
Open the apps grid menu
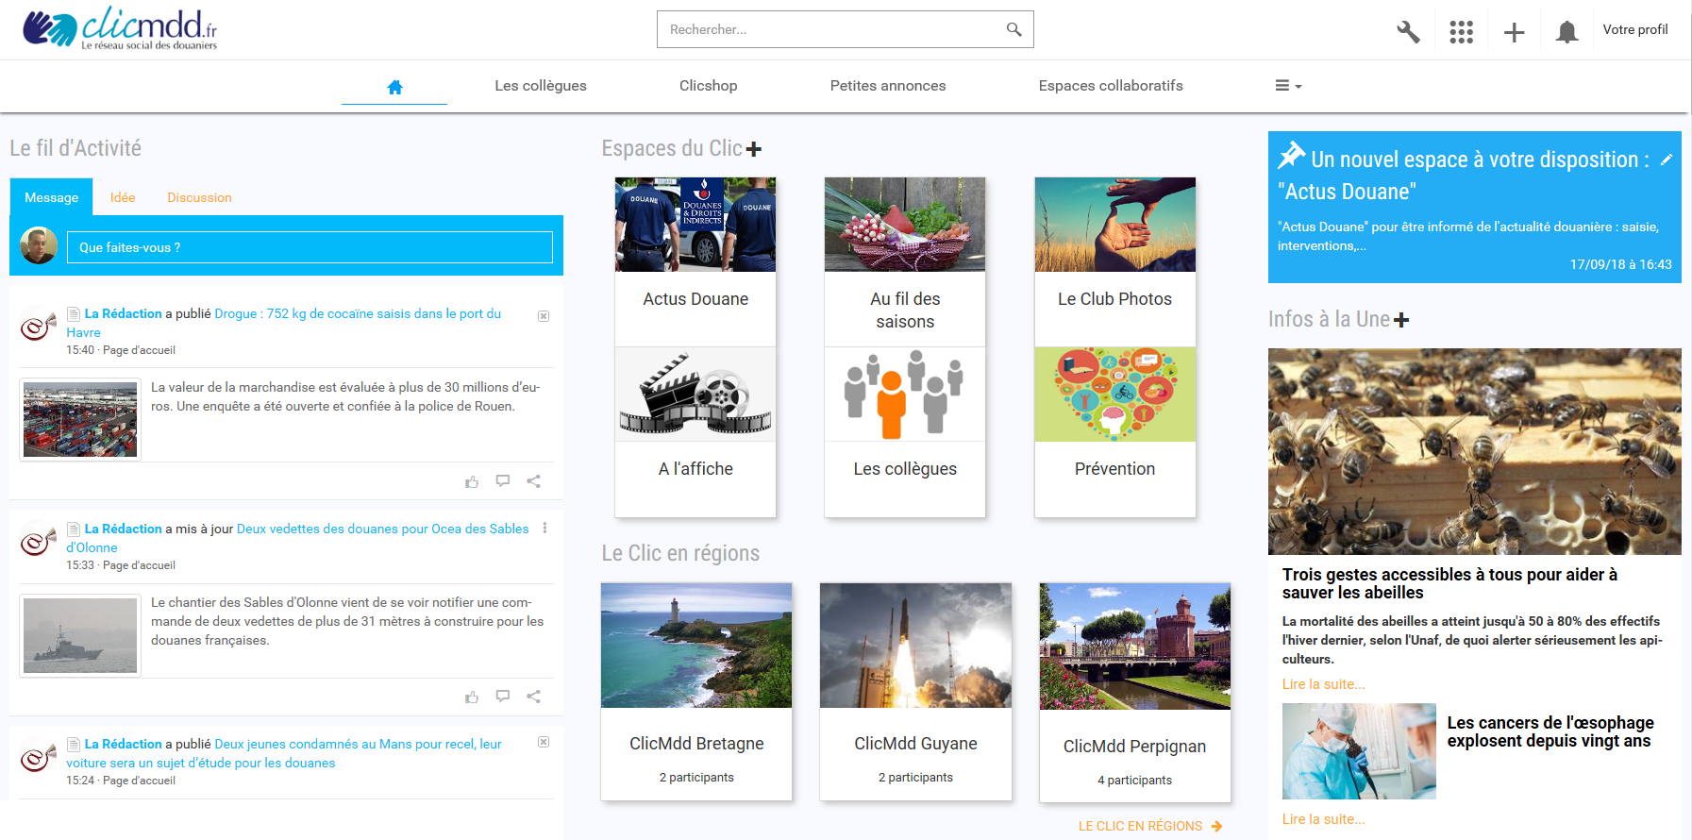1461,32
